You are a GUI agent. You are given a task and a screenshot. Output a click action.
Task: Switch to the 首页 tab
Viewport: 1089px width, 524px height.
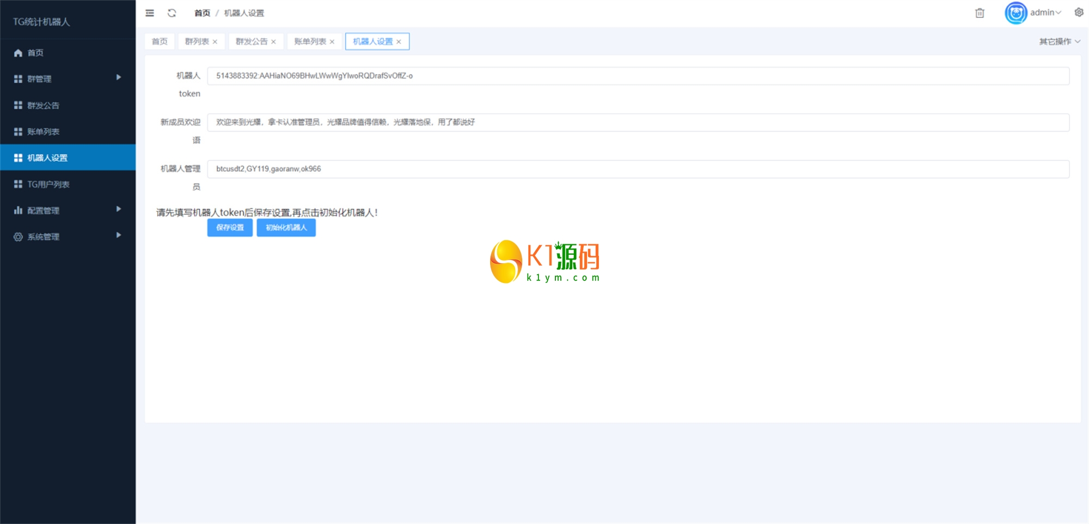point(160,41)
